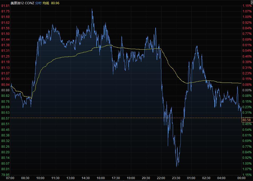Click the green 1.15% bottom percent label
The height and width of the screenshot is (181, 253).
[x=247, y=175]
